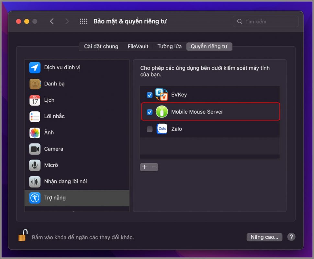Select the Micrô microphone icon
The height and width of the screenshot is (259, 314).
(35, 165)
